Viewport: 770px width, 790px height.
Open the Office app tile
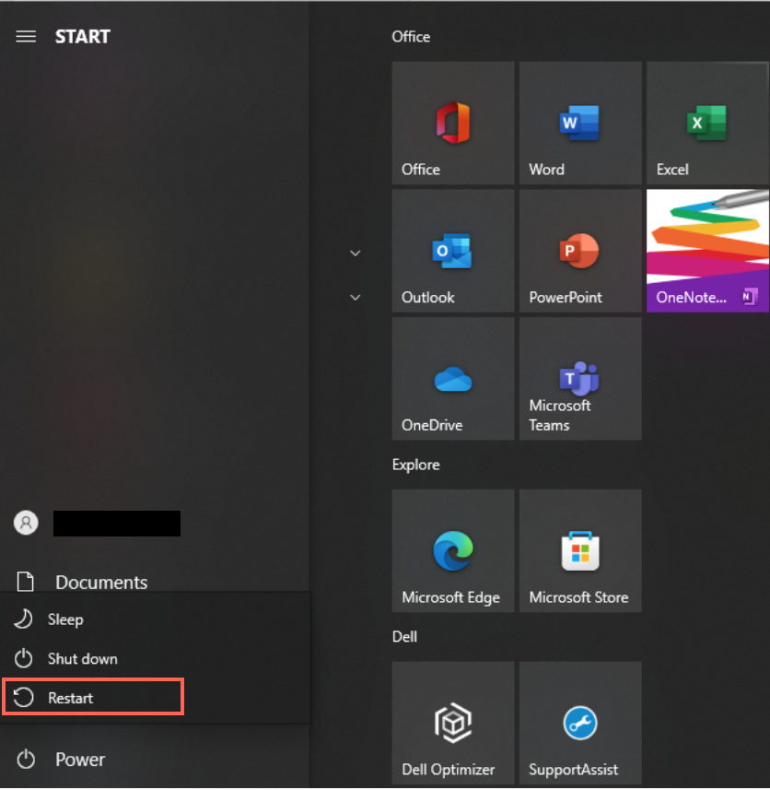coord(453,123)
